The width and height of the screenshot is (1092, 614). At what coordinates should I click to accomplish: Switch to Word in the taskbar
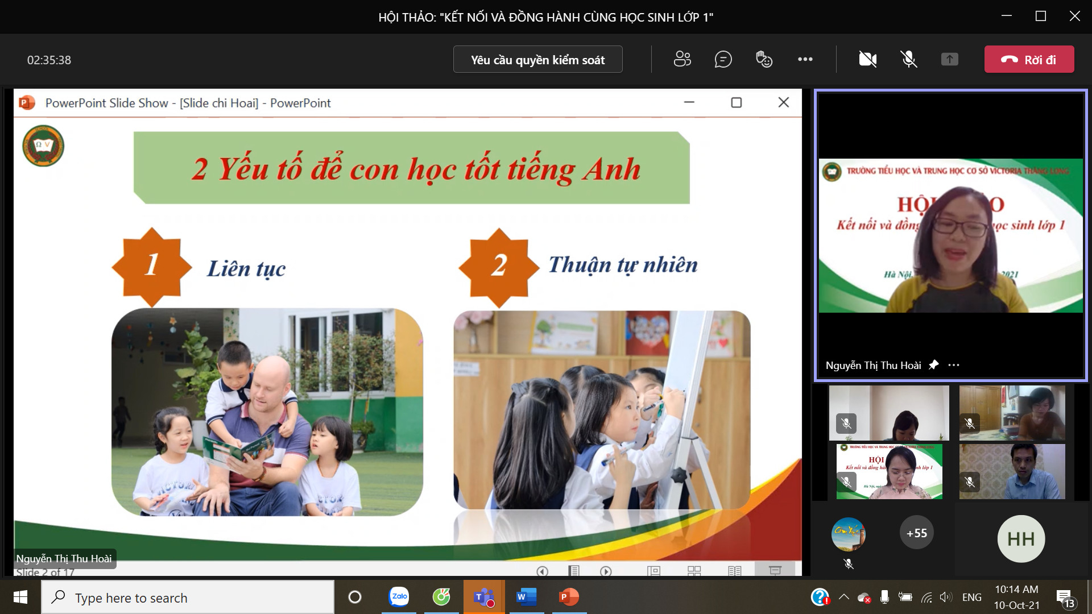pos(526,597)
